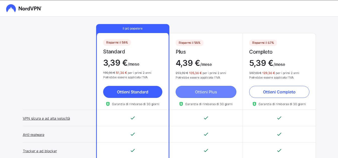Screen dimensions: 338x158
Task: Click the Ottieni Standard button
Action: click(132, 92)
